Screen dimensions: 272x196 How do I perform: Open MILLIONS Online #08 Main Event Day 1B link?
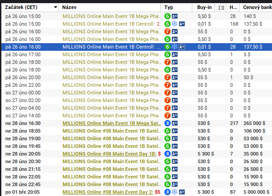click(109, 154)
